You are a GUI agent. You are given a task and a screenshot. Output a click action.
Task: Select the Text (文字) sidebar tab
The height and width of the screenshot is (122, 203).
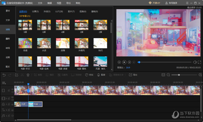[x=8, y=20]
